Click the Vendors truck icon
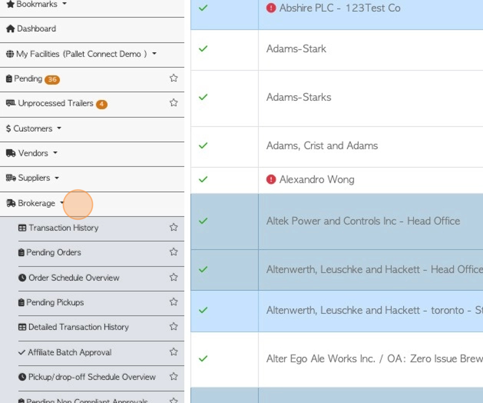The image size is (483, 403). pyautogui.click(x=11, y=153)
